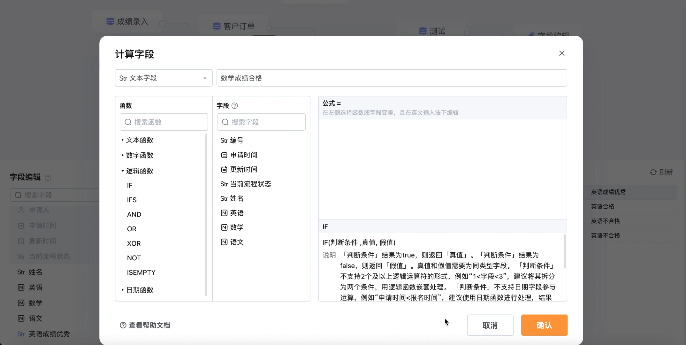Click the orange 确认 button
The image size is (686, 345).
[544, 325]
